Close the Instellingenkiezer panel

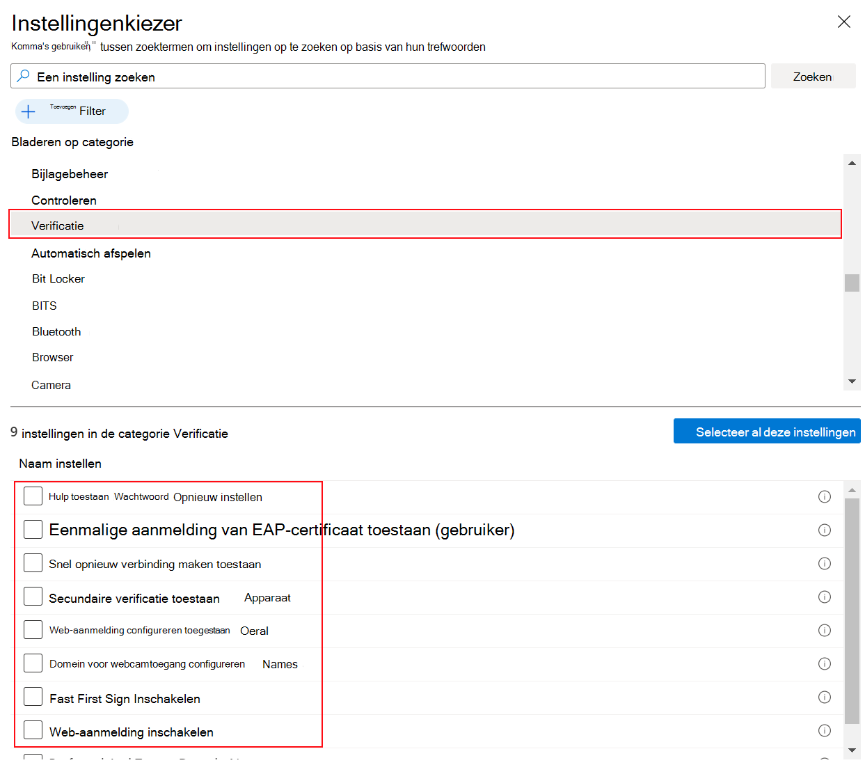click(x=844, y=22)
